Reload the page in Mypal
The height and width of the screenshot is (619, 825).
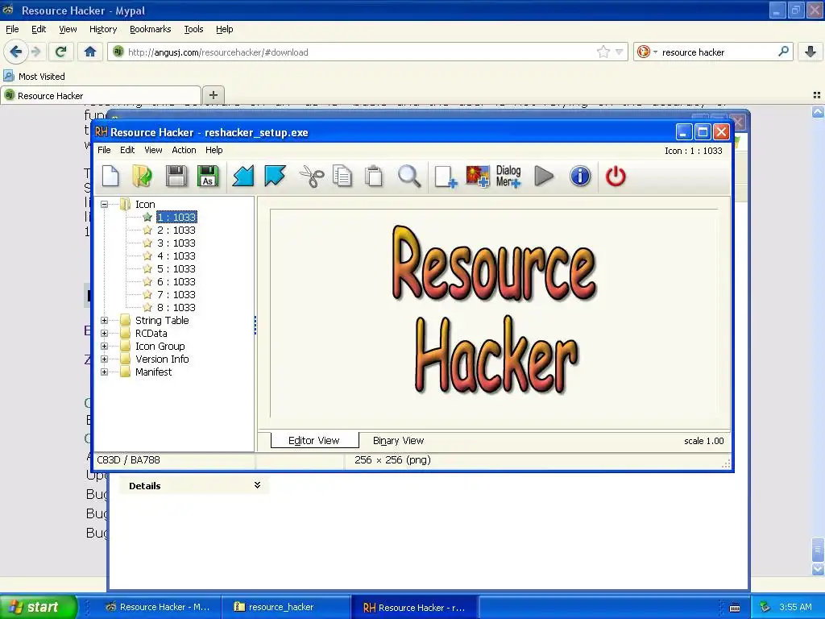pos(60,52)
